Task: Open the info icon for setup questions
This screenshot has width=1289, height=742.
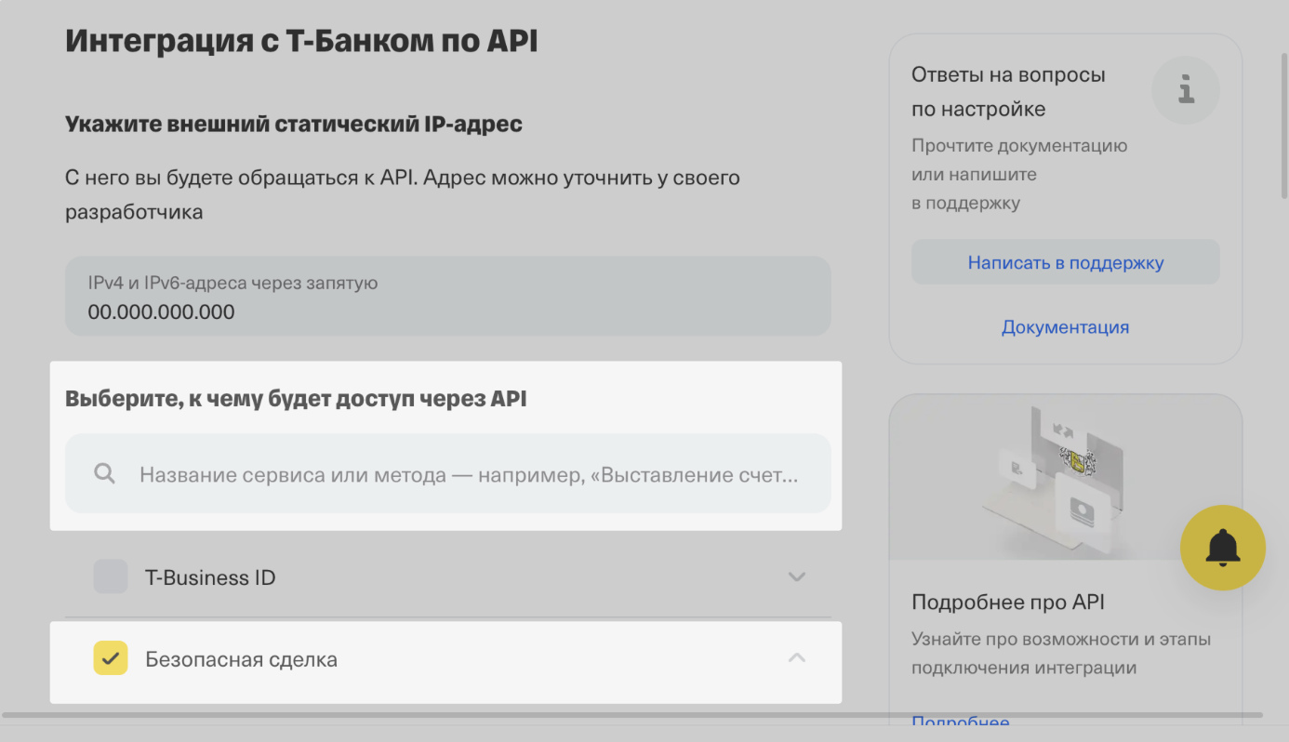Action: 1185,90
